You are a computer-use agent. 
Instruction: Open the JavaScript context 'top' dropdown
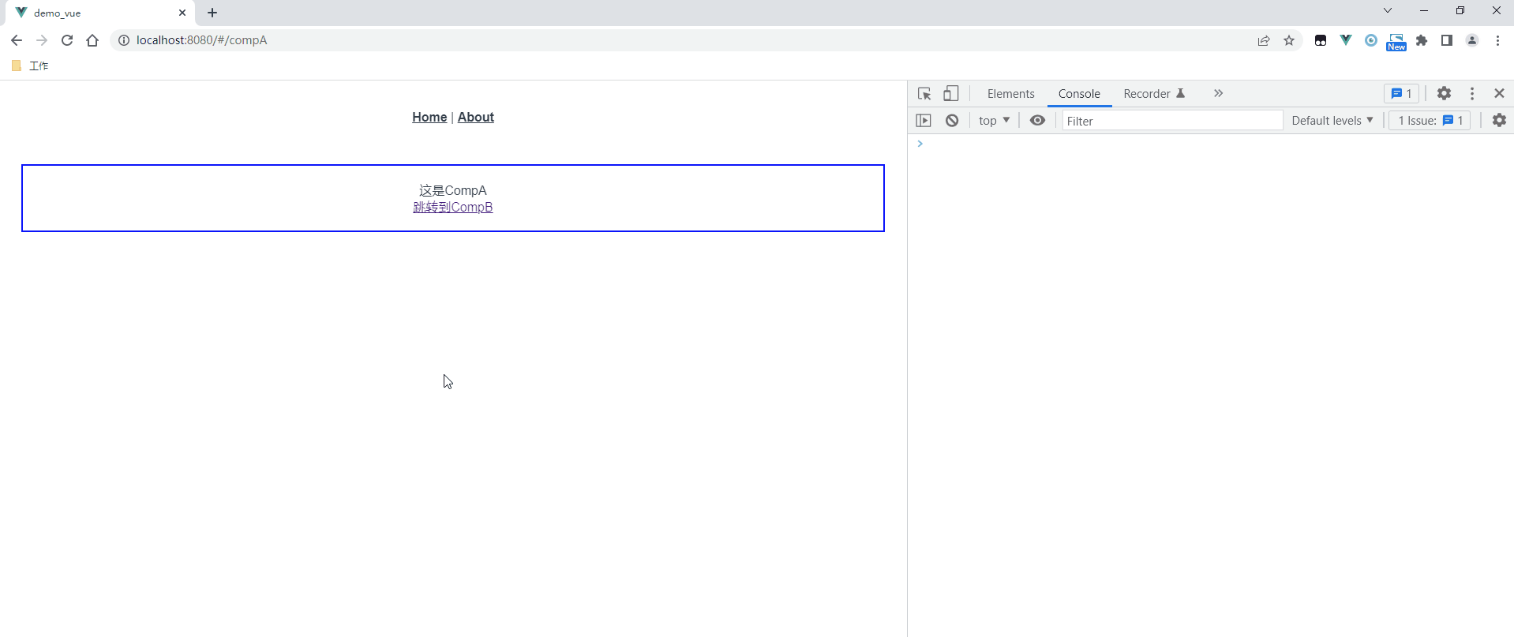(994, 120)
